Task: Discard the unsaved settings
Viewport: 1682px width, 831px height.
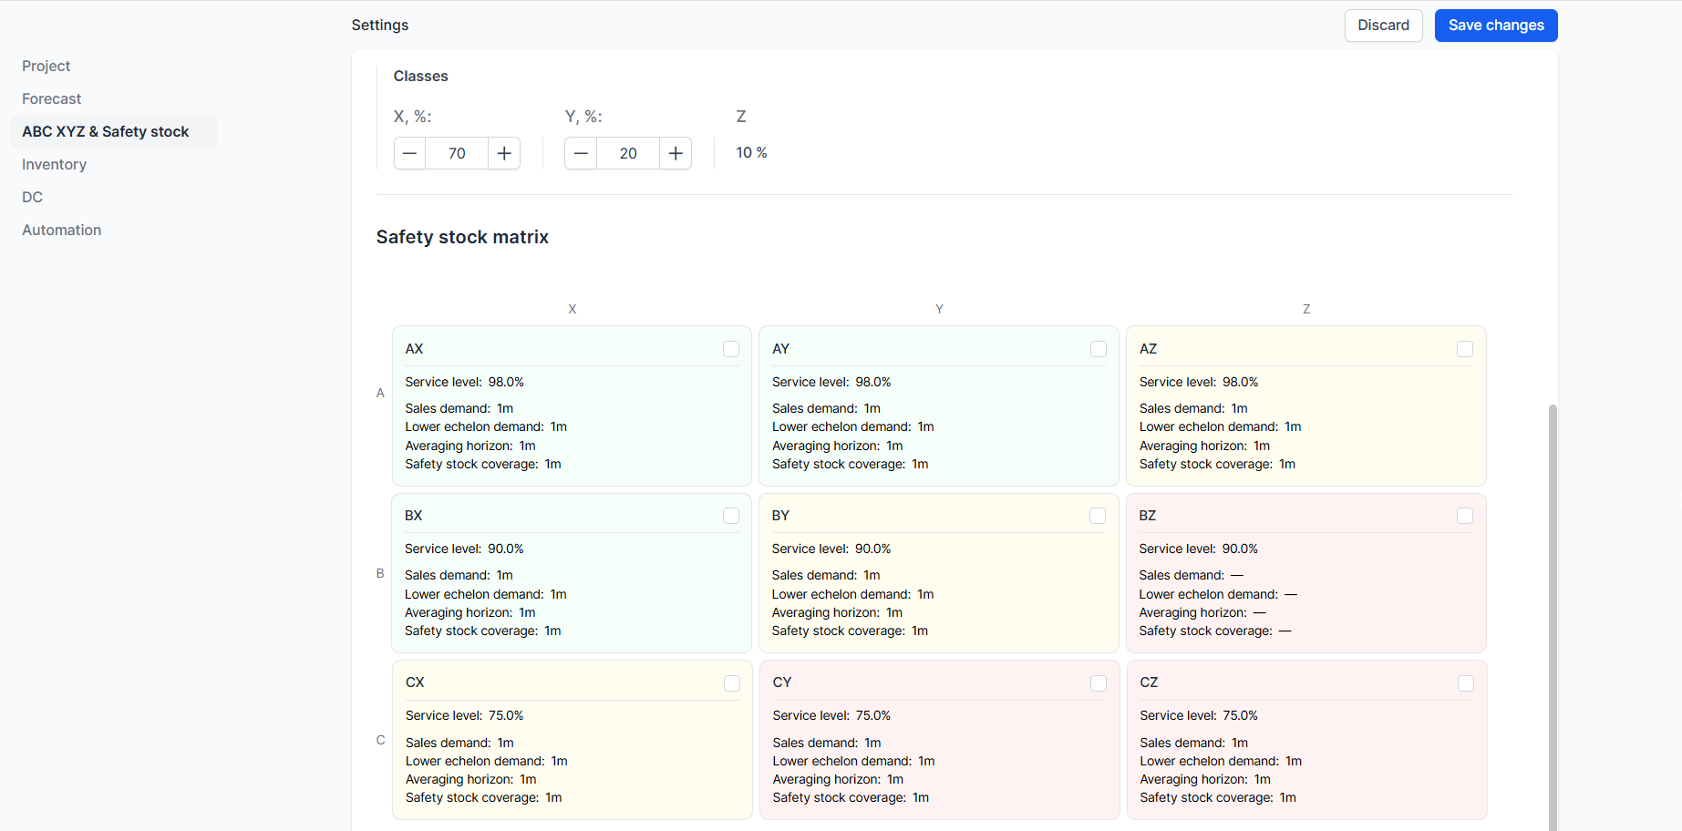Action: point(1383,26)
